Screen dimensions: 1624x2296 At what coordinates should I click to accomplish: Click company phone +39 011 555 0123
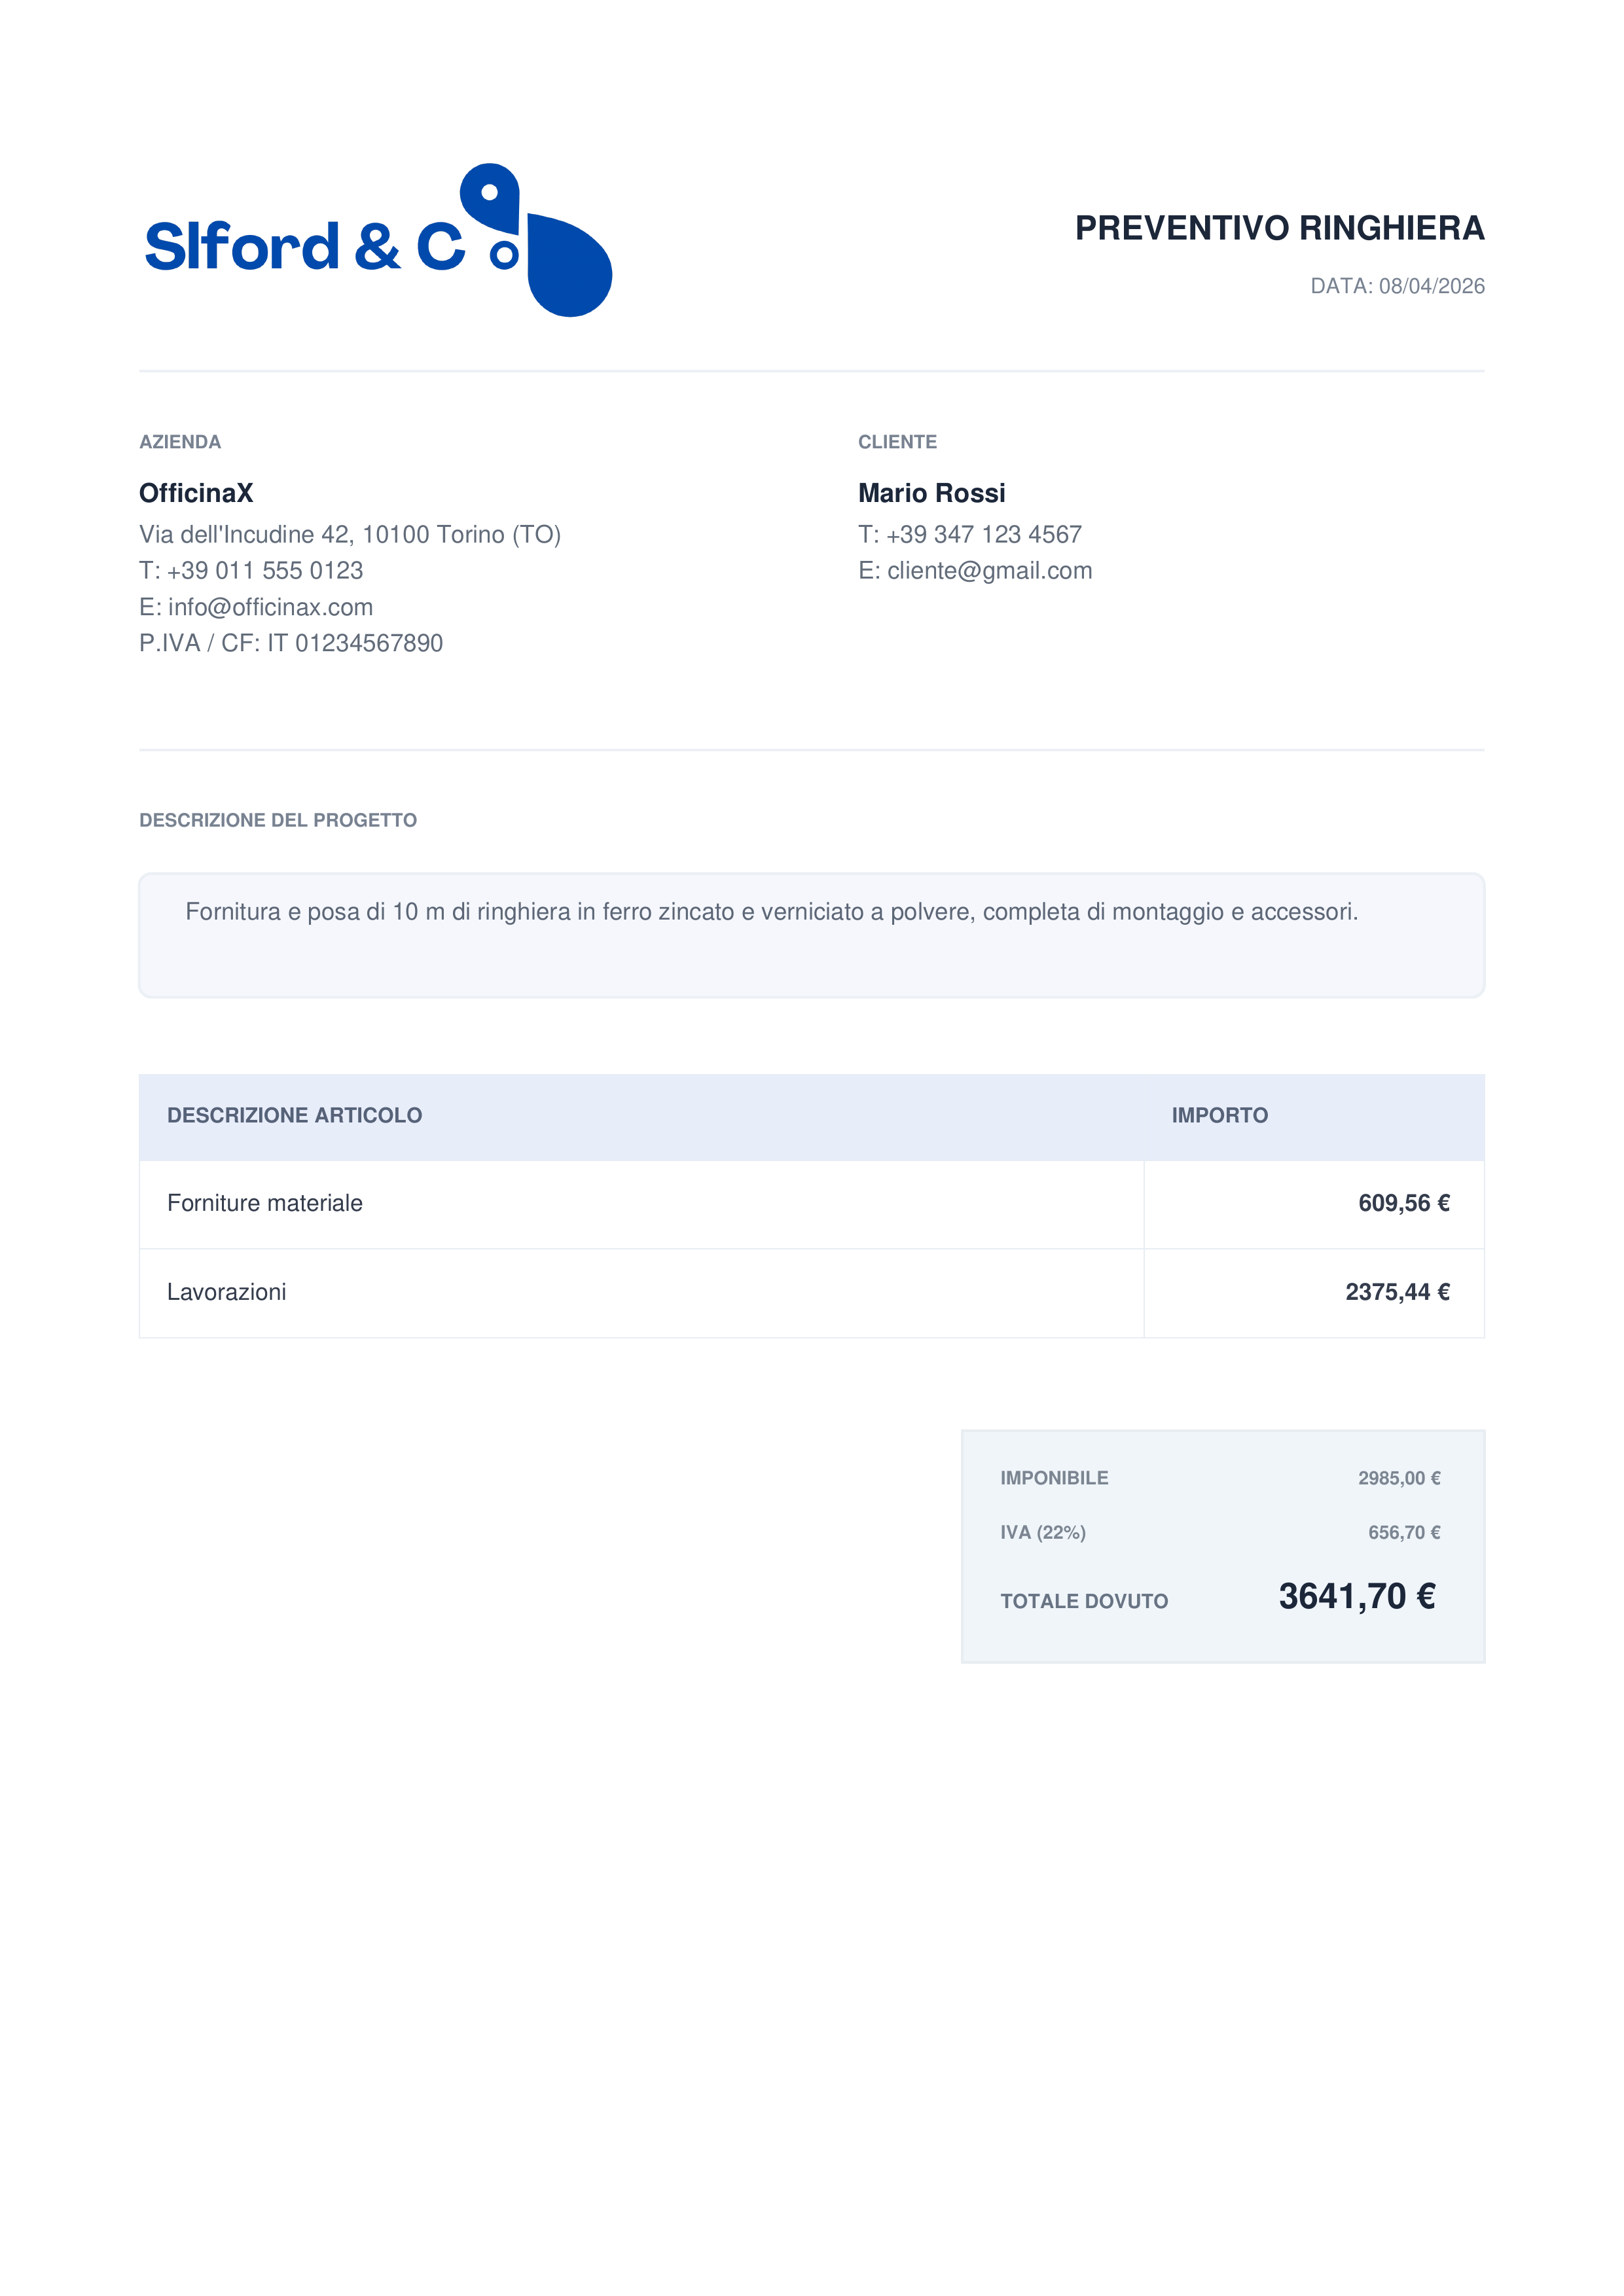(x=264, y=571)
